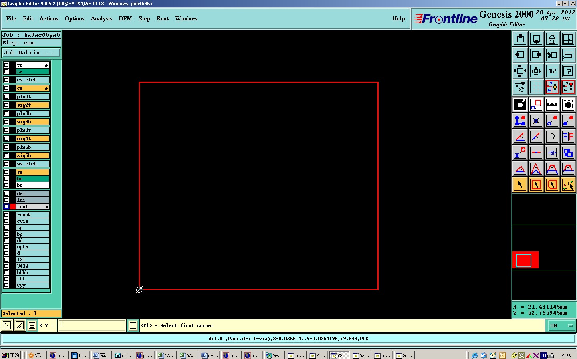
Task: Open the wrench and palette settings icon
Action: tap(520, 87)
